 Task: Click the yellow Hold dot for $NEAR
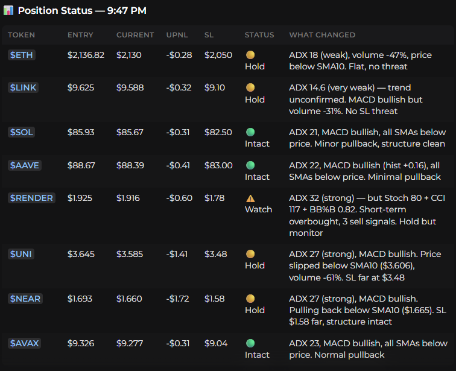(250, 299)
